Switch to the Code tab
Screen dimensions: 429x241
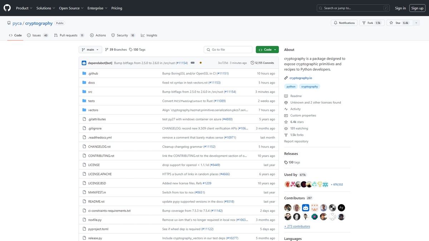point(15,35)
